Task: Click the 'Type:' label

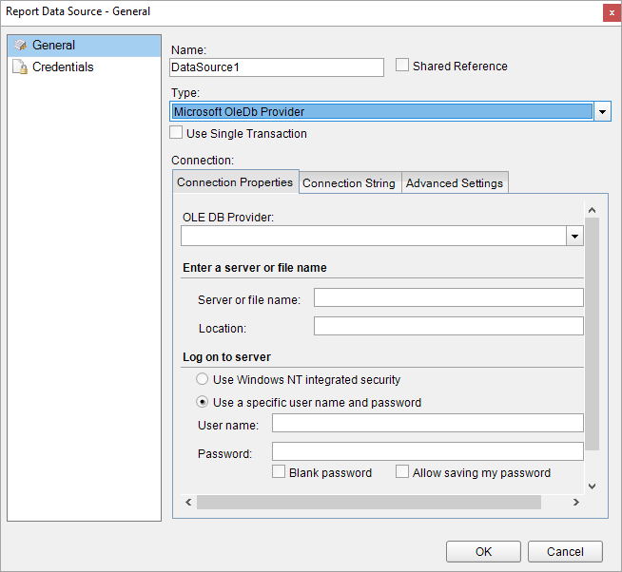Action: [185, 93]
